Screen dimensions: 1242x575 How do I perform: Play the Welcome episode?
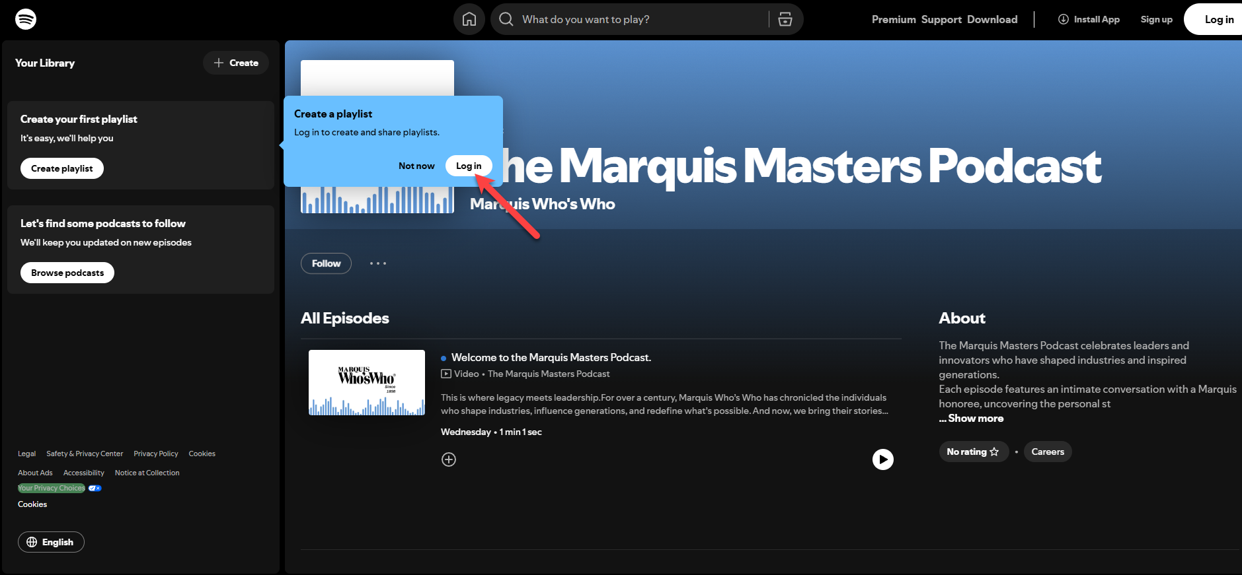882,459
